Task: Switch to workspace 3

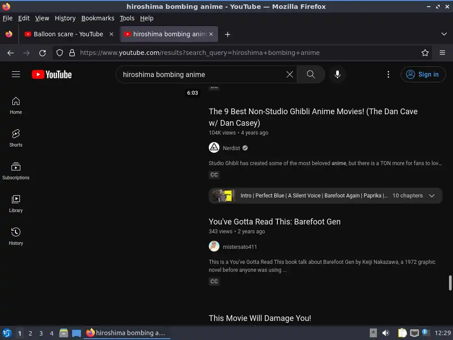Action: [41, 333]
